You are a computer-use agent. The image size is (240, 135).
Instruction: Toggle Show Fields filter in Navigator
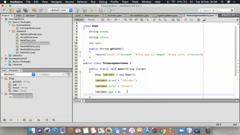pos(11,120)
